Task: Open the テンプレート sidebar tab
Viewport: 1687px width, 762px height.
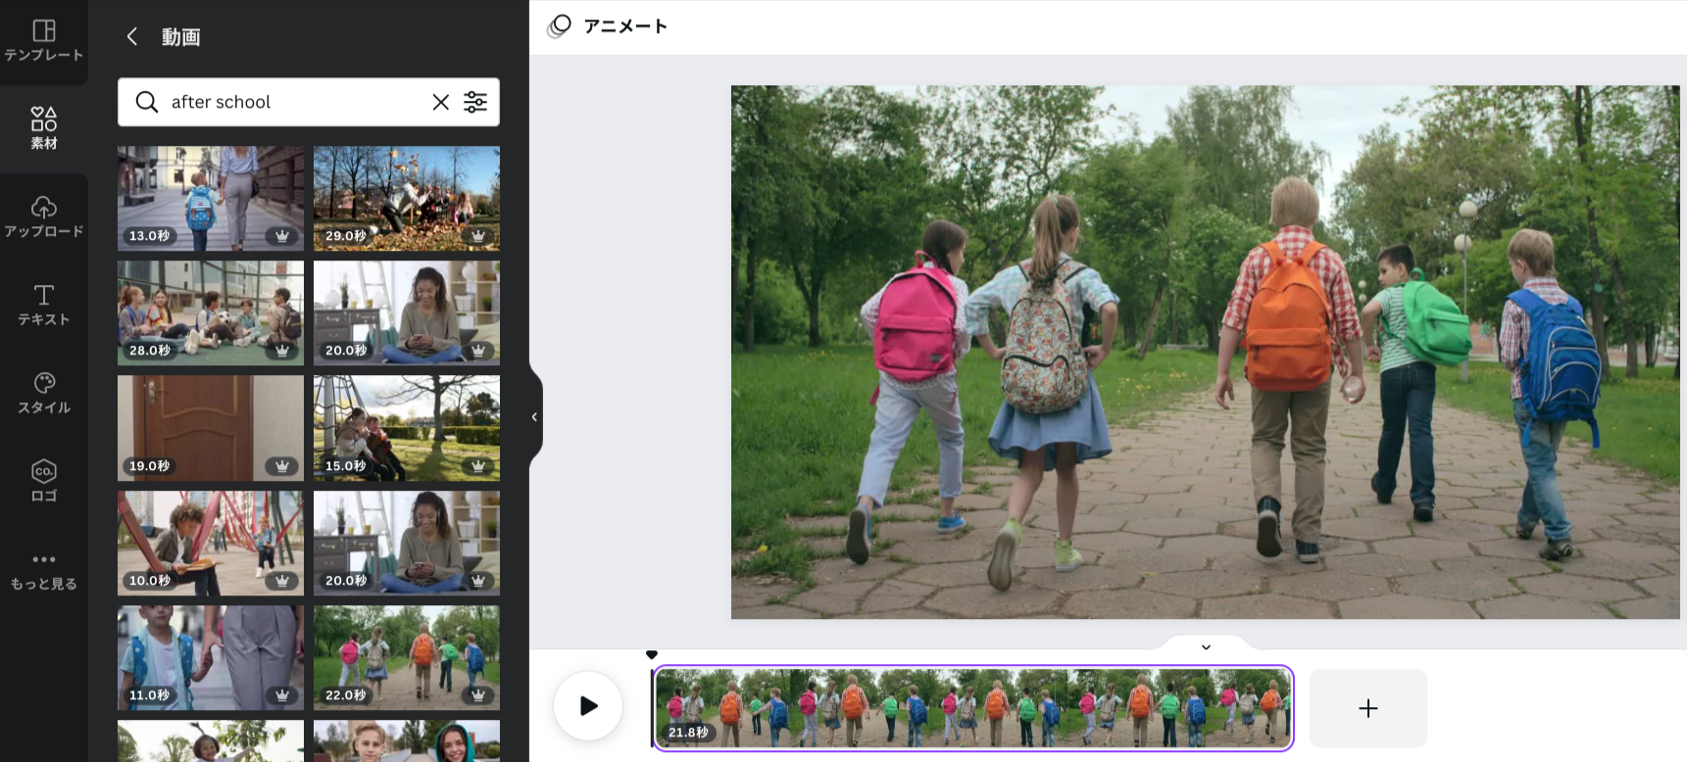Action: pos(43,41)
